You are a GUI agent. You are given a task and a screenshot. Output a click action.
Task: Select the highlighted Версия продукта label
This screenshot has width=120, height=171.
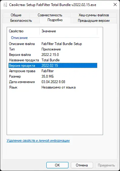coord(22,66)
